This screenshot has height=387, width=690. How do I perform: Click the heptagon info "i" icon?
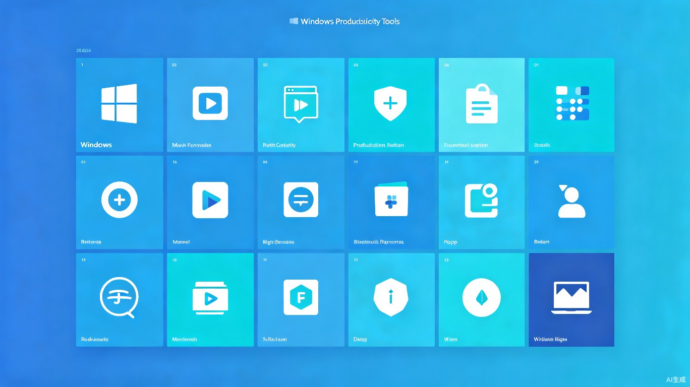tap(390, 297)
